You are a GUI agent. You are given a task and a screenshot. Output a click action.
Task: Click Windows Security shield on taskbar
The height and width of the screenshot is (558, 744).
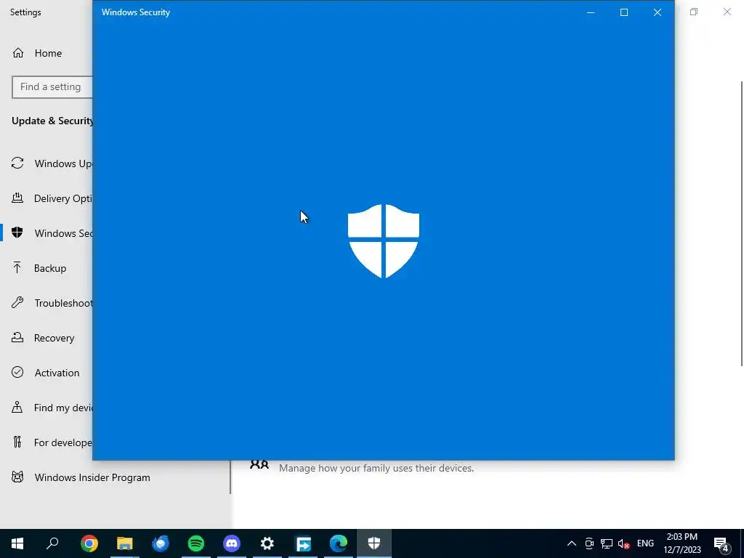[374, 543]
